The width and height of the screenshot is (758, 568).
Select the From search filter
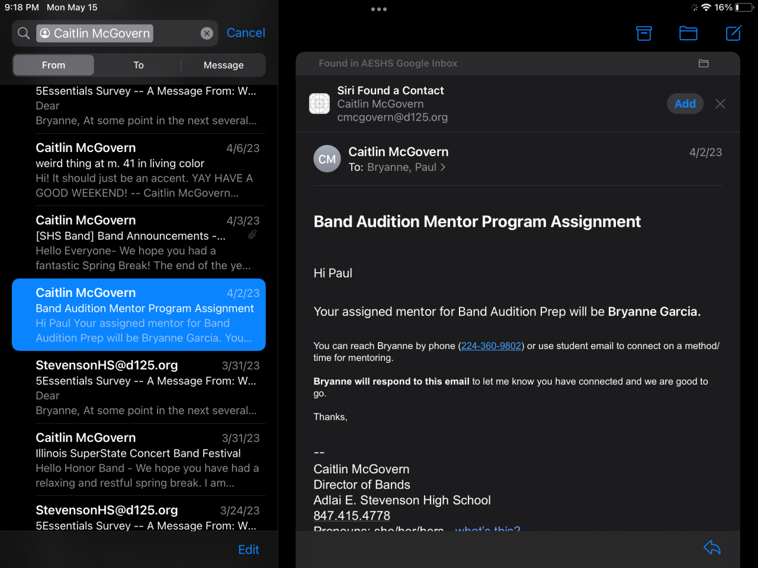click(x=53, y=65)
